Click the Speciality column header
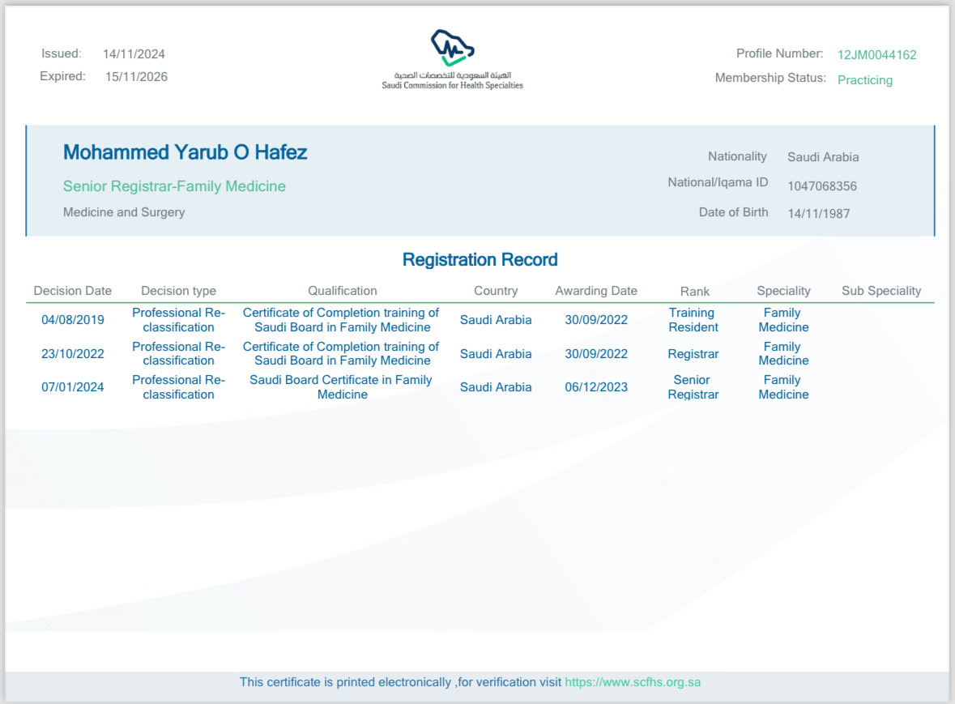The width and height of the screenshot is (955, 704). click(x=783, y=291)
